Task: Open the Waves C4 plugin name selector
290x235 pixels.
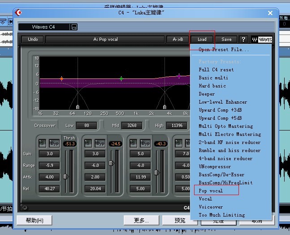Action: pos(44,27)
